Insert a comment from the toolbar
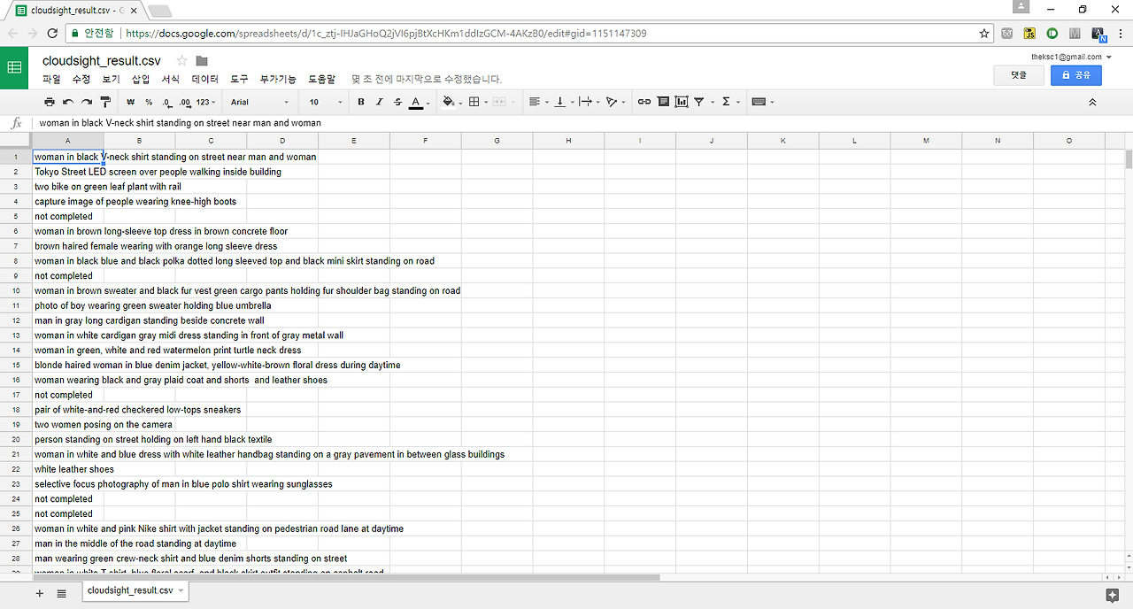 (x=663, y=103)
